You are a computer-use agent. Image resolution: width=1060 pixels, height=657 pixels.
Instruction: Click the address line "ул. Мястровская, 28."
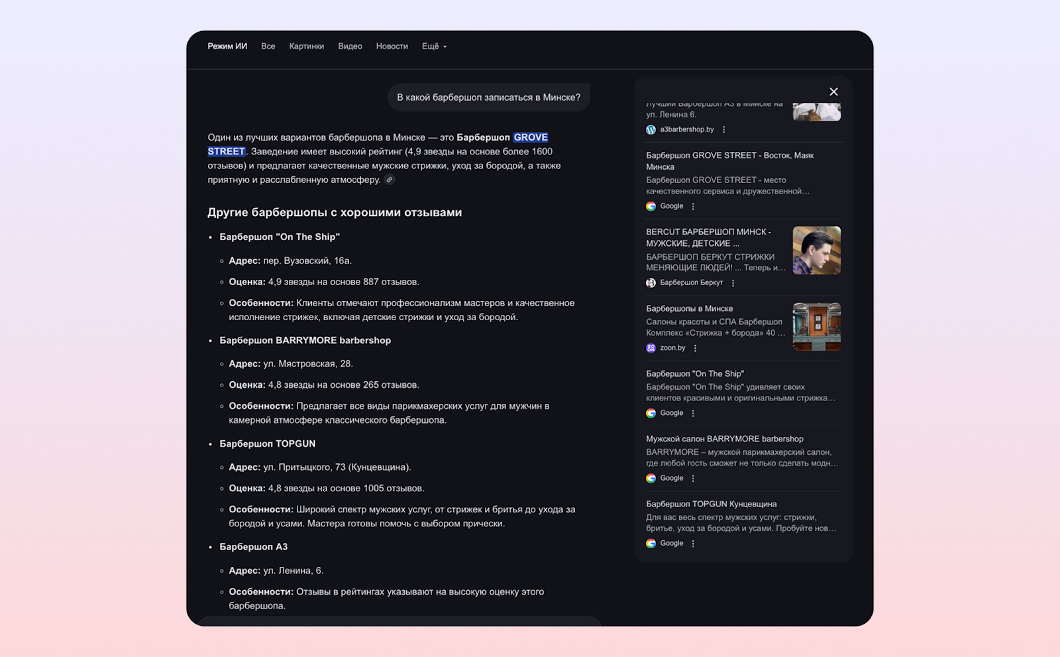308,364
